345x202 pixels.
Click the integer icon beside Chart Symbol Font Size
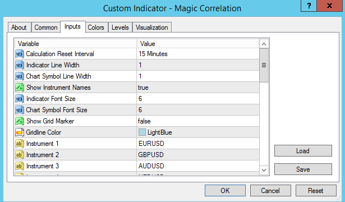pyautogui.click(x=20, y=110)
